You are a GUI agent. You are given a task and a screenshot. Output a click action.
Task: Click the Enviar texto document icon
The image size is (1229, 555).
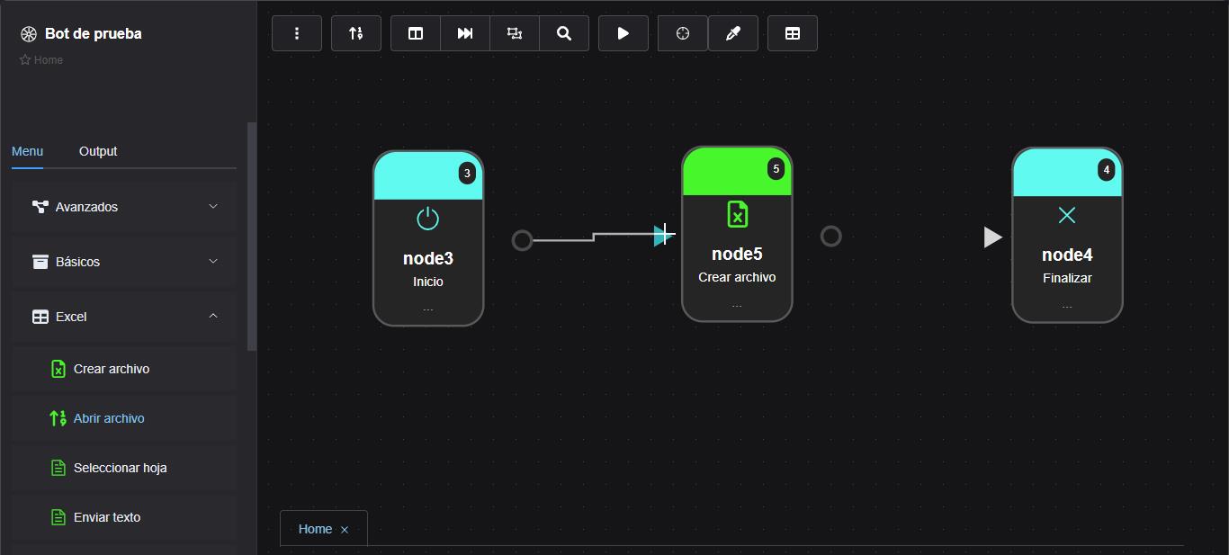click(x=58, y=517)
